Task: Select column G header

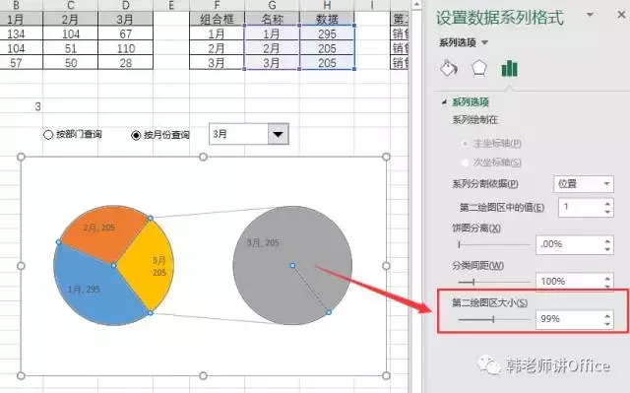Action: [272, 5]
